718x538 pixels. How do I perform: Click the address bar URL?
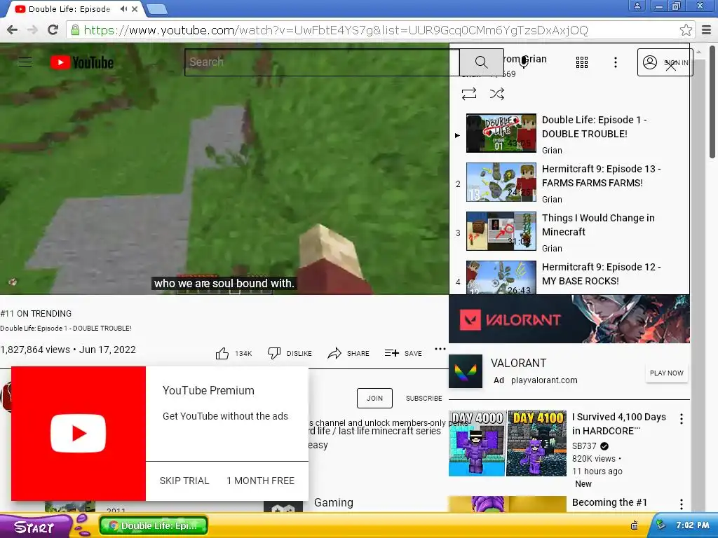tap(336, 30)
